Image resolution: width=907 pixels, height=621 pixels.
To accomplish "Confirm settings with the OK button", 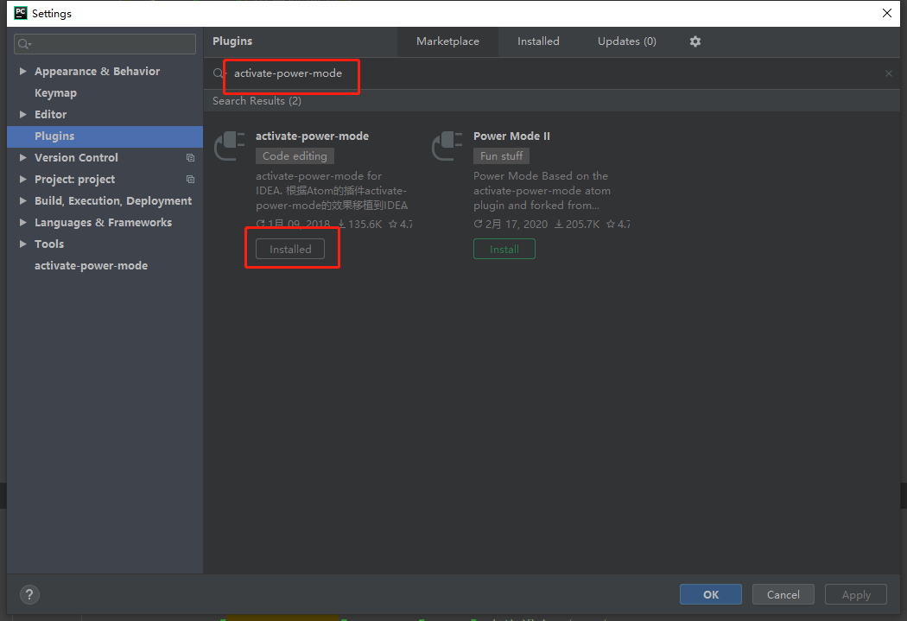I will [710, 594].
